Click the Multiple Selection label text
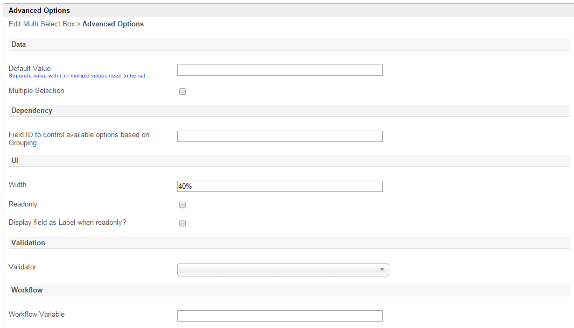 [36, 91]
